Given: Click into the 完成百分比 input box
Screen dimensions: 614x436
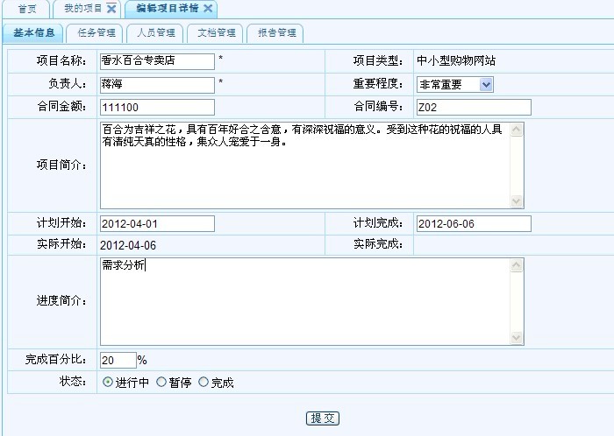Looking at the screenshot, I should [x=118, y=360].
